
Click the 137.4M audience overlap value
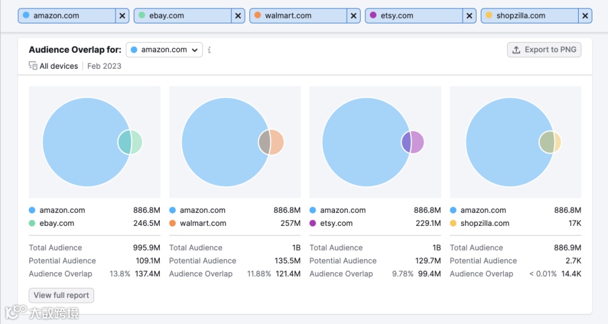[x=147, y=273]
